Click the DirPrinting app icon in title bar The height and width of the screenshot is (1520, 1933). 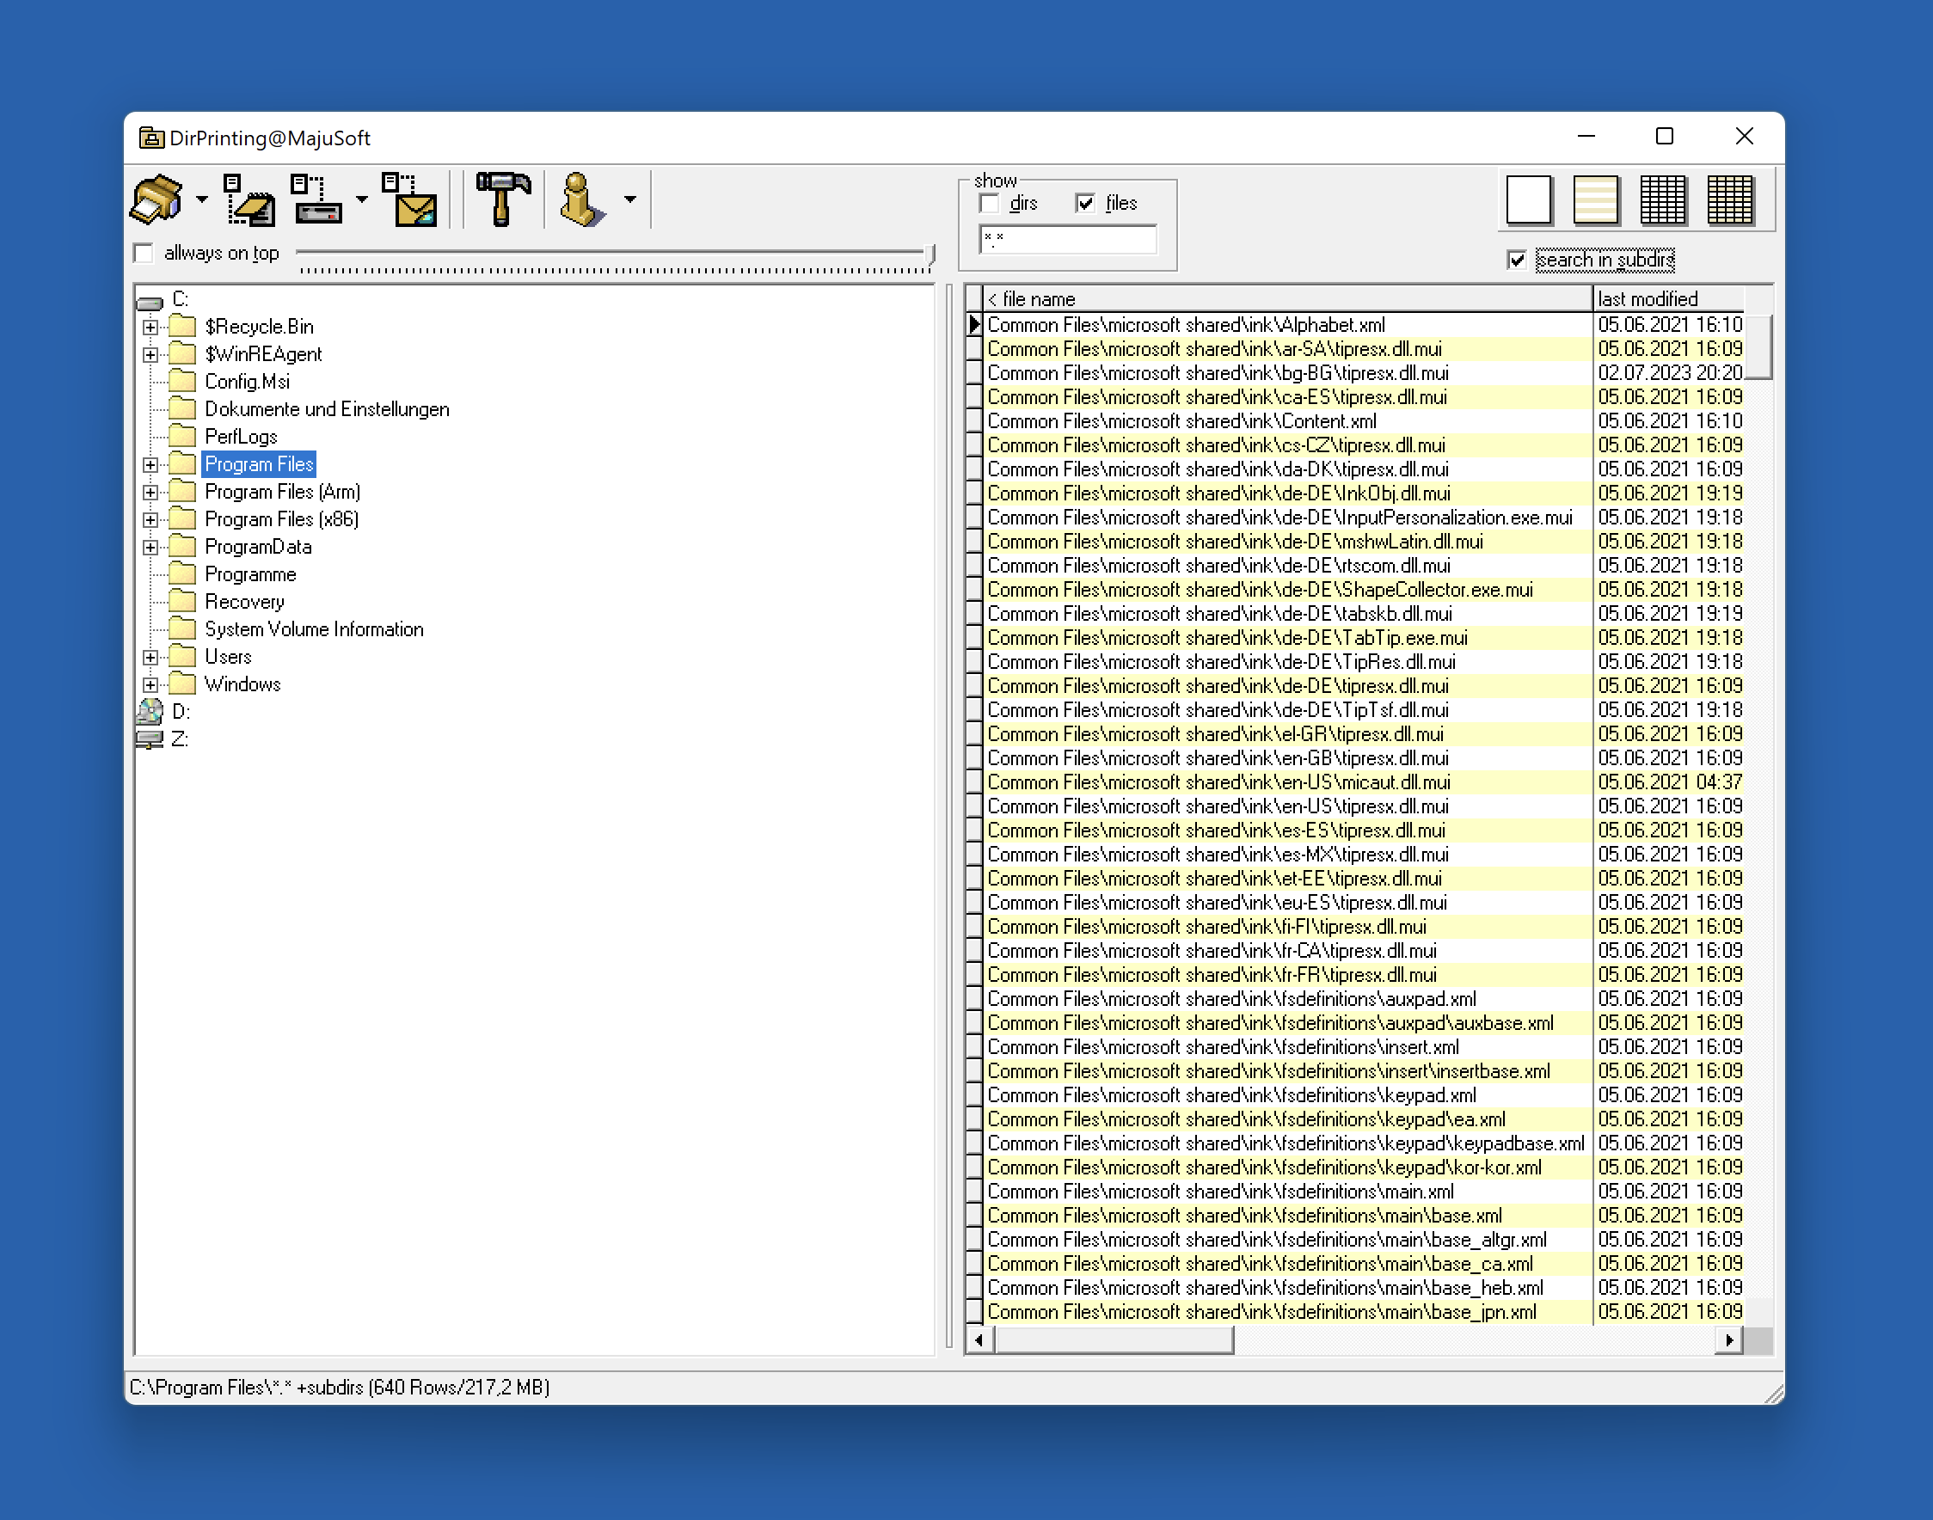click(151, 138)
